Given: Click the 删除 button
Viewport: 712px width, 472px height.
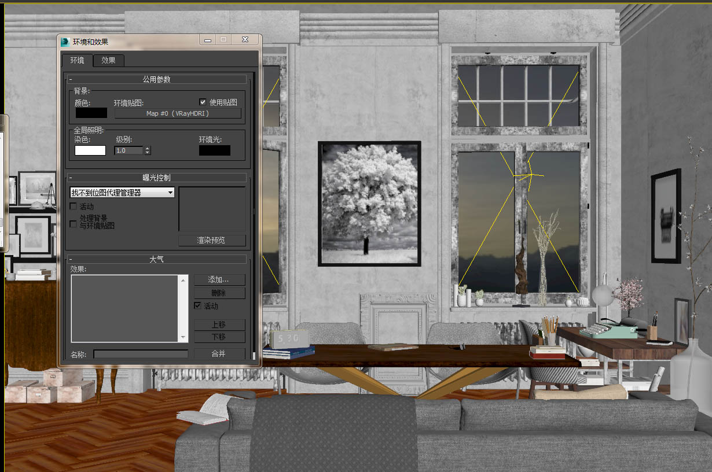Looking at the screenshot, I should [219, 293].
